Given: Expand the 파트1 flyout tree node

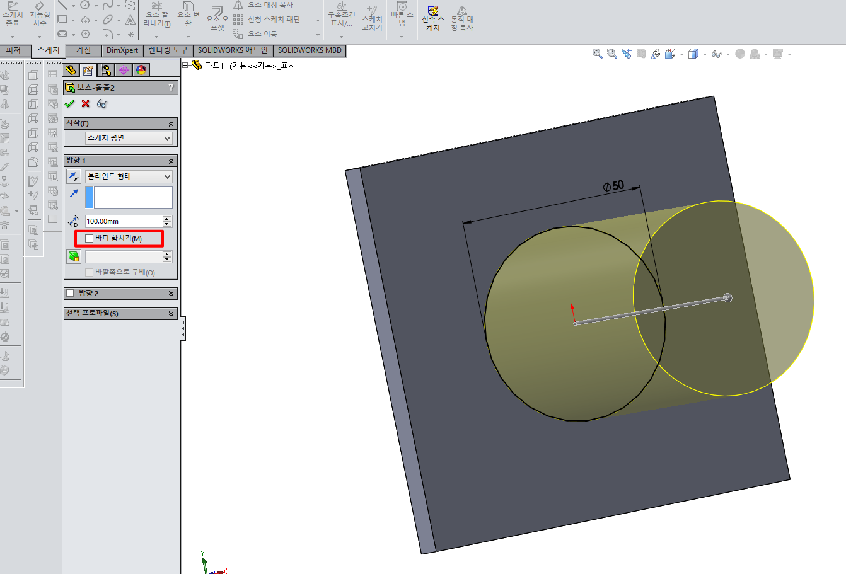Looking at the screenshot, I should [x=185, y=65].
